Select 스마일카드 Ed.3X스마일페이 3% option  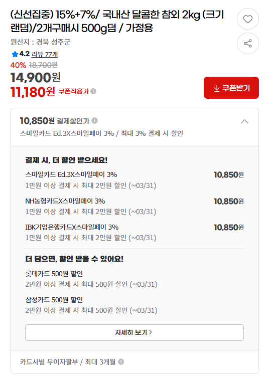[x=134, y=180]
